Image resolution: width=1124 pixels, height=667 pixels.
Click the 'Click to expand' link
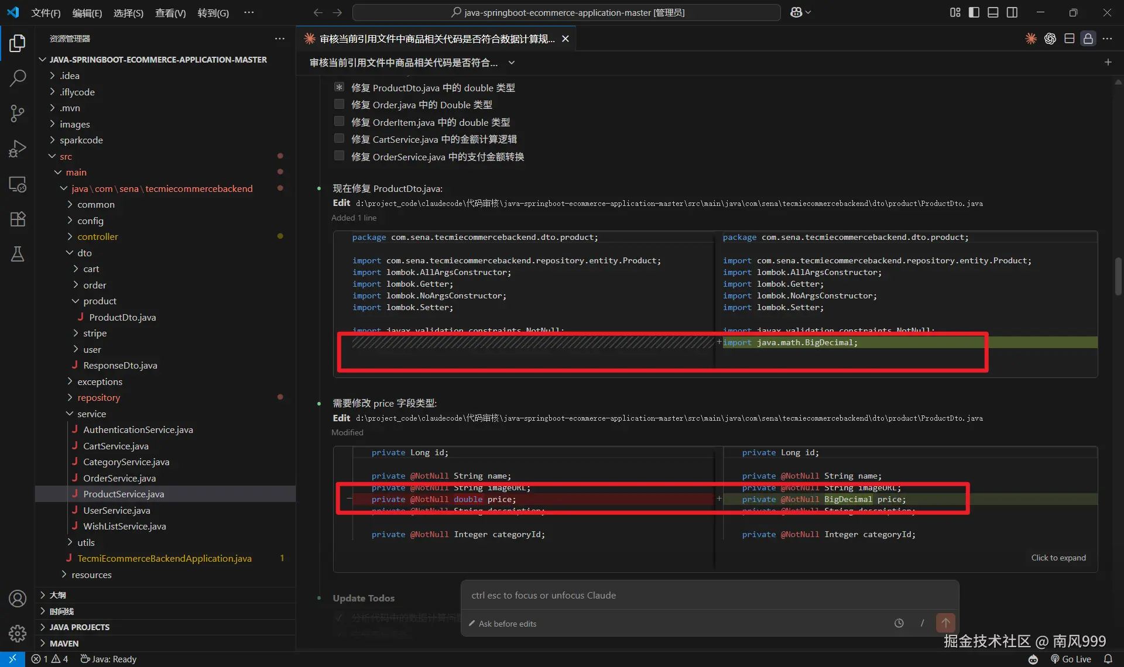coord(1058,558)
